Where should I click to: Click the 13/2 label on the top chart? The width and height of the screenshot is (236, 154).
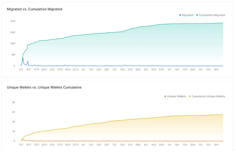pyautogui.click(x=122, y=69)
